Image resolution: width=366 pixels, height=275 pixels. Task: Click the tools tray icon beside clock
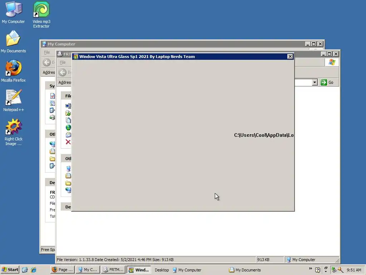coord(340,270)
